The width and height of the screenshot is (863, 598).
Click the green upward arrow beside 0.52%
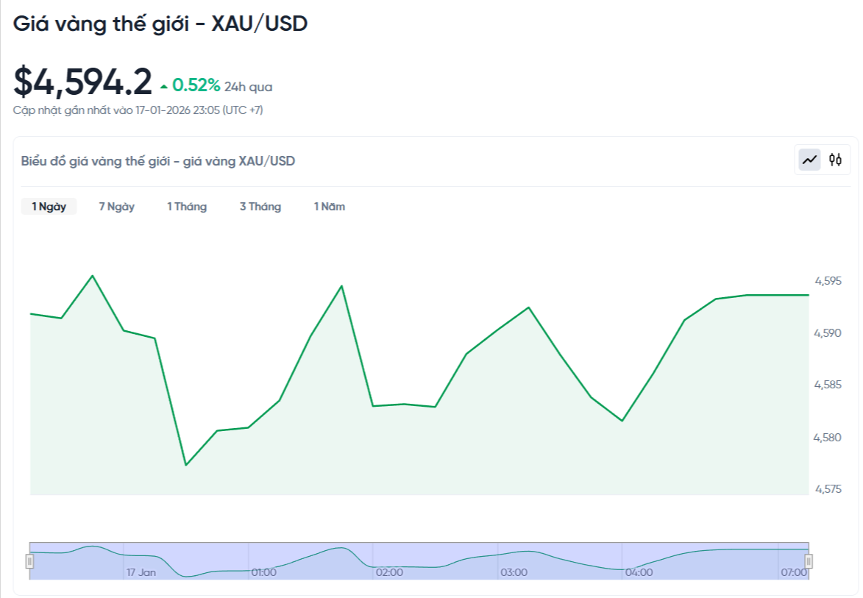pyautogui.click(x=163, y=85)
